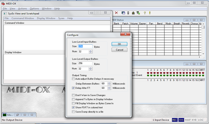Check Append To Bytes in Display Window

(x=73, y=99)
